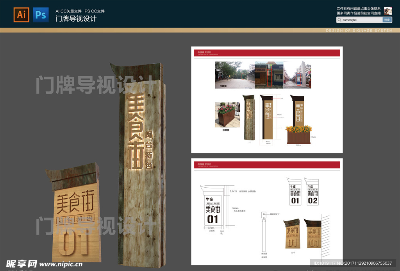
Task: Click the Photoshop Ps icon
Action: pyautogui.click(x=41, y=15)
